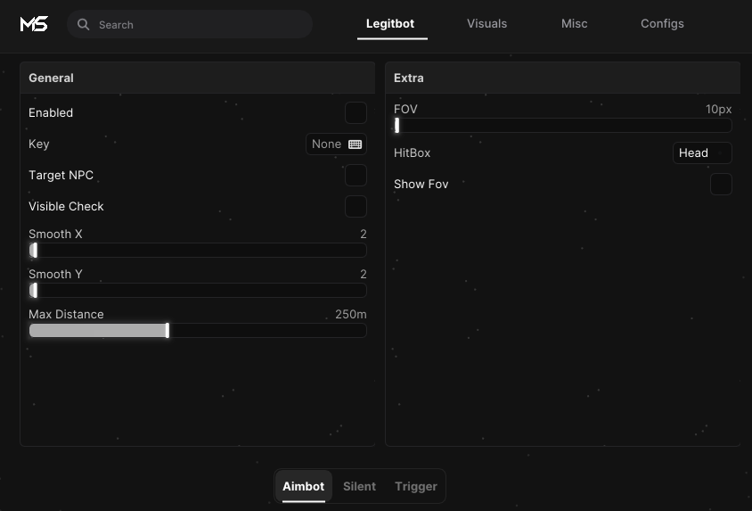
Task: Click the General panel header
Action: [x=198, y=78]
